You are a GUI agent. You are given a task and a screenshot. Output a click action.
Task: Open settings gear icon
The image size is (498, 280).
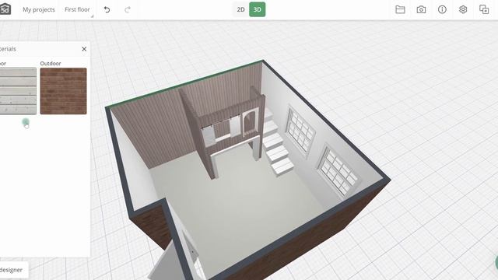463,9
